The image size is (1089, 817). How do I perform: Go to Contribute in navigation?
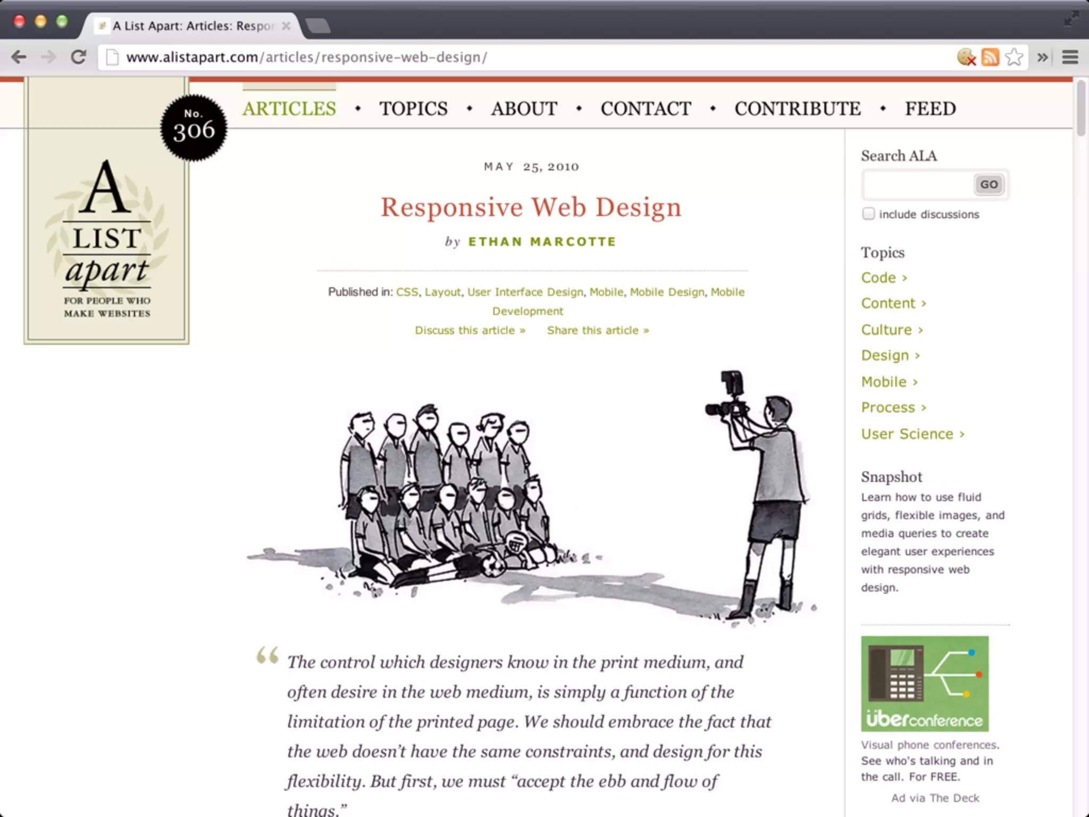click(x=797, y=109)
